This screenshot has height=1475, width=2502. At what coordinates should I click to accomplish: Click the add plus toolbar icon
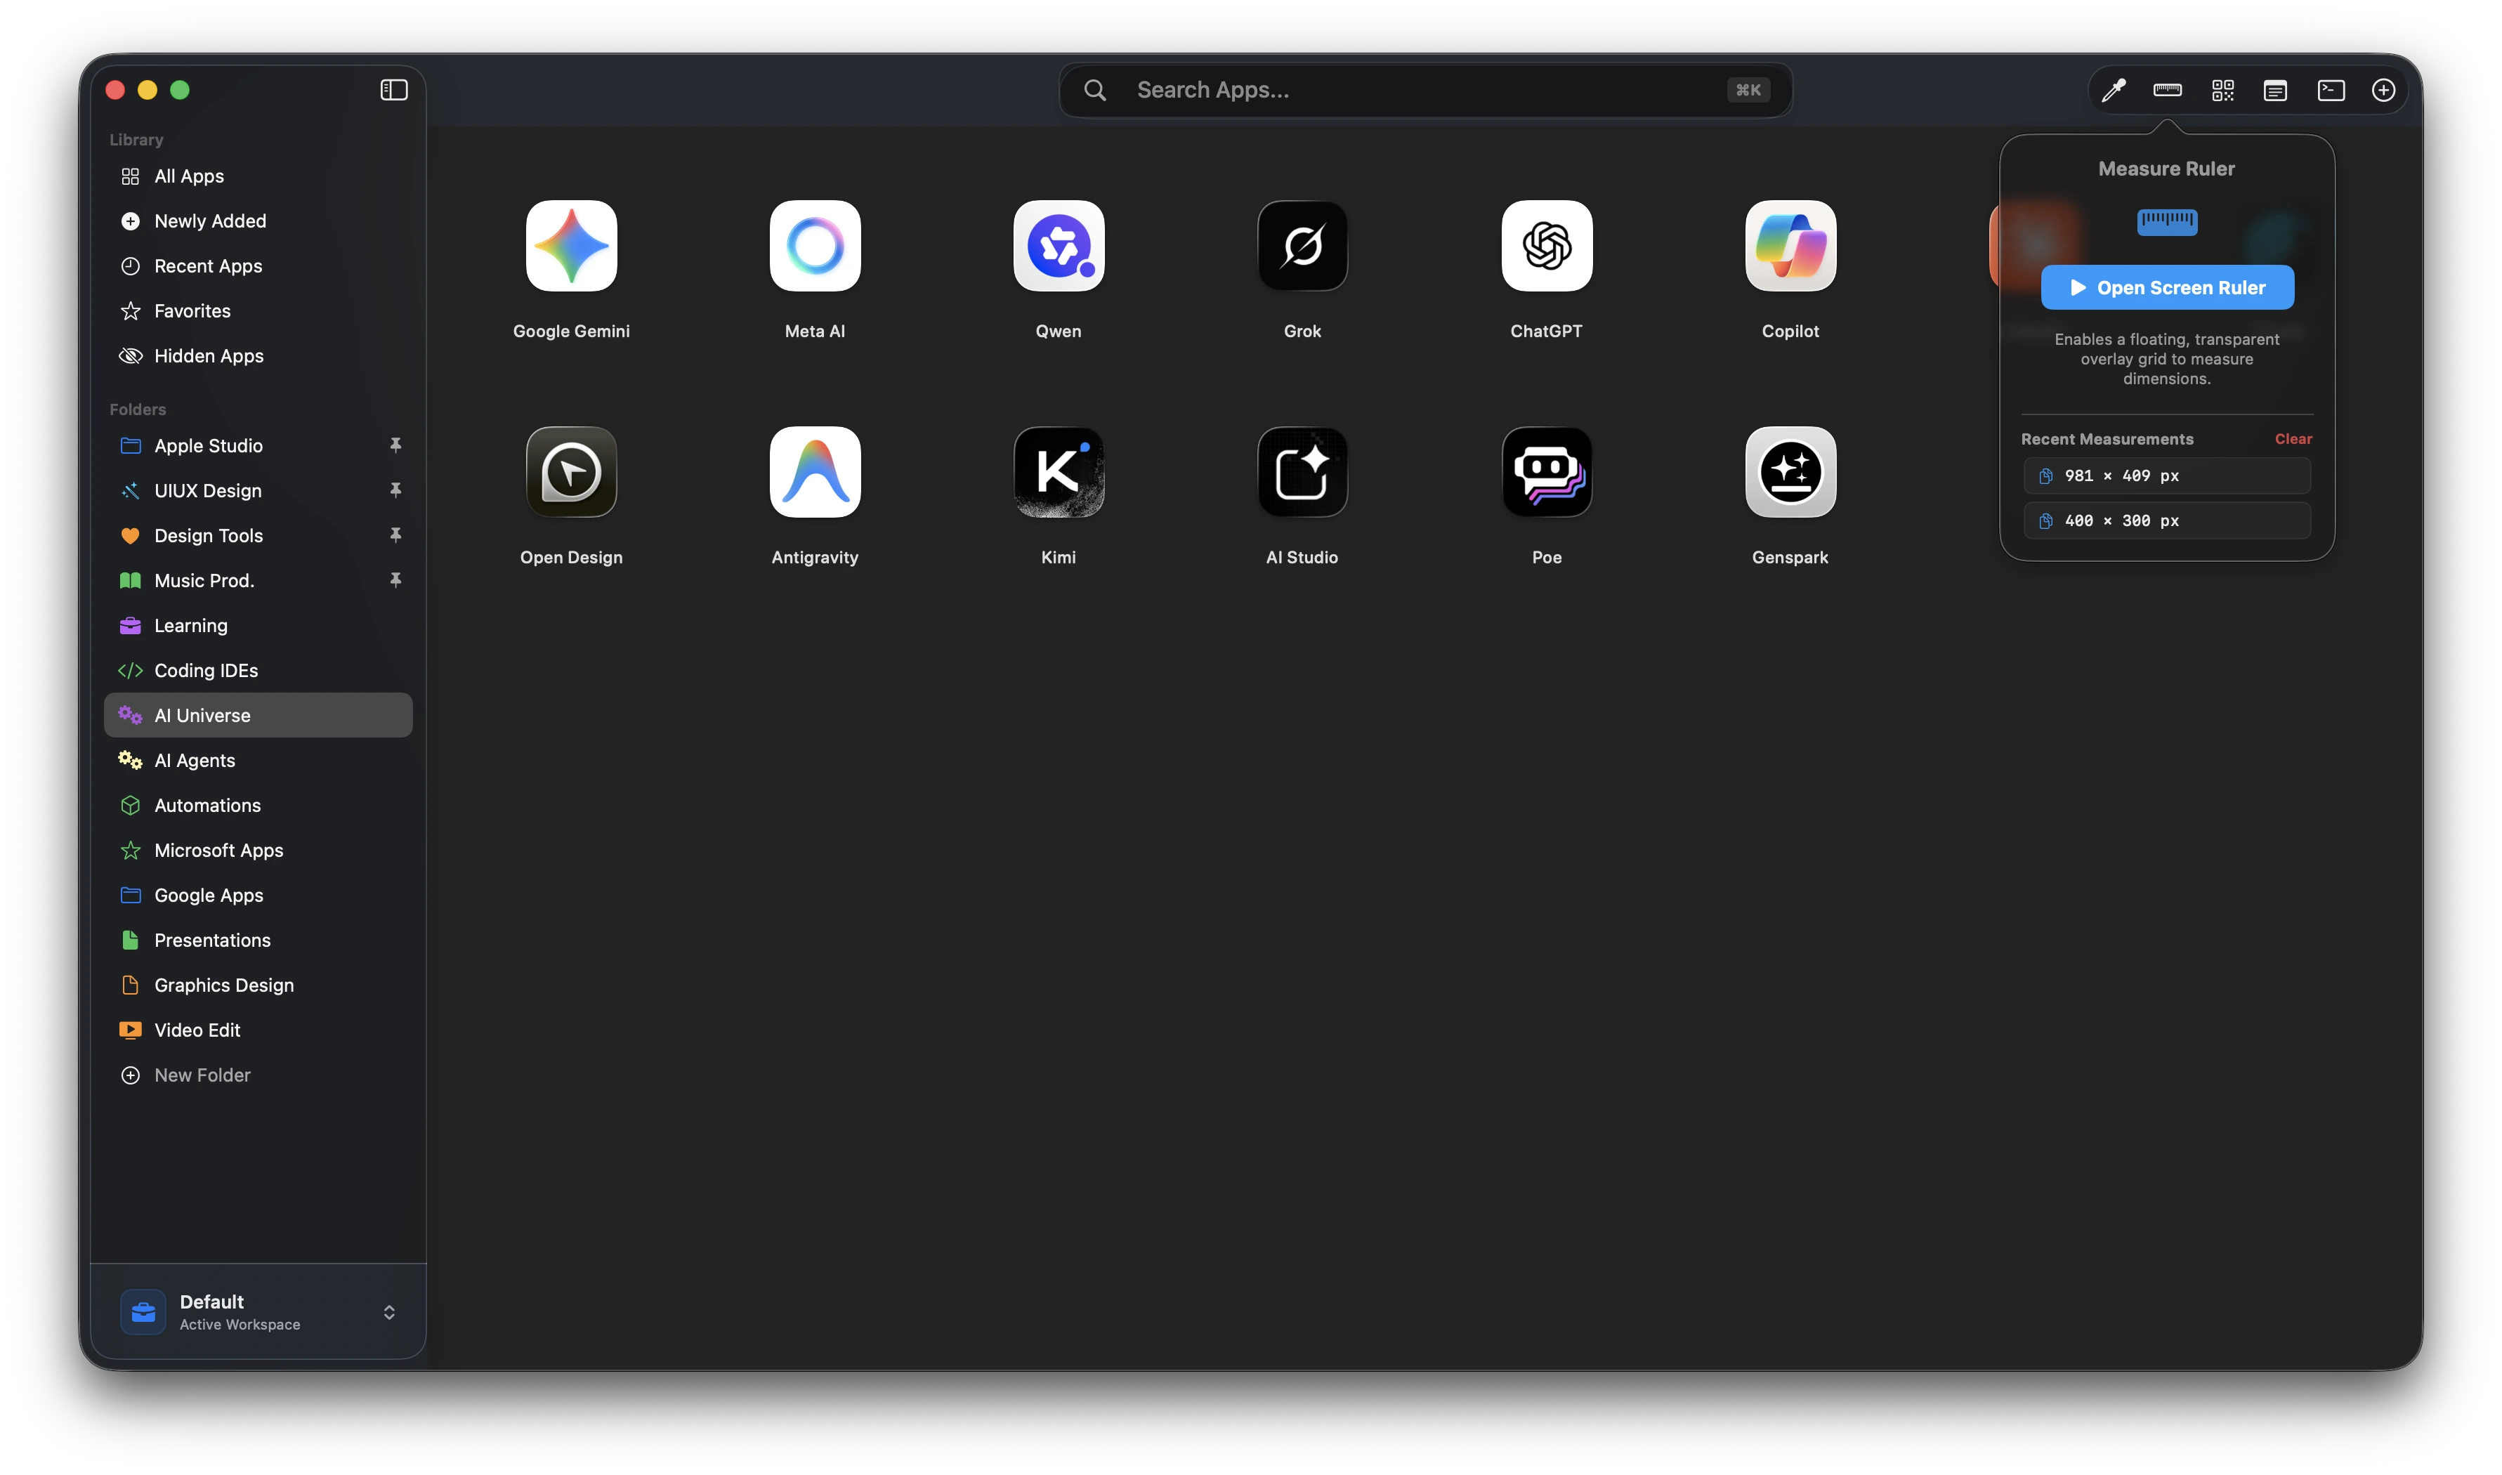(2383, 91)
